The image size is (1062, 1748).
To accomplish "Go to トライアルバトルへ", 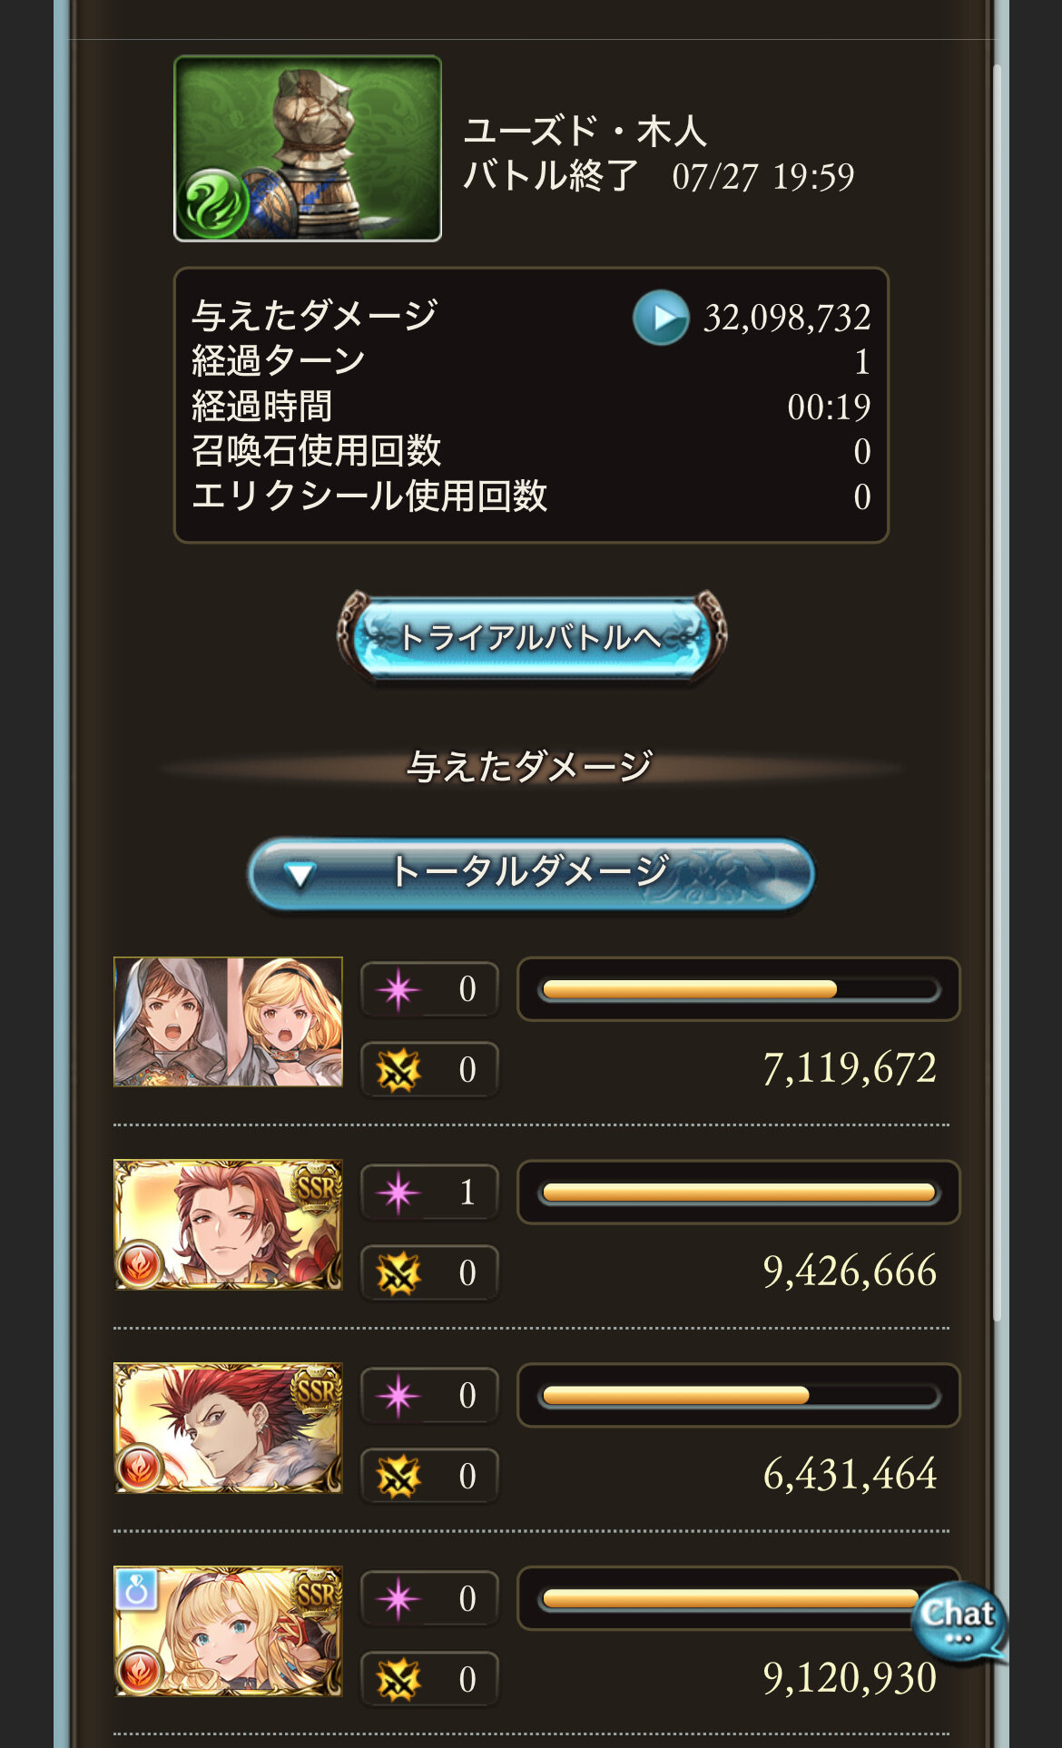I will [x=531, y=637].
